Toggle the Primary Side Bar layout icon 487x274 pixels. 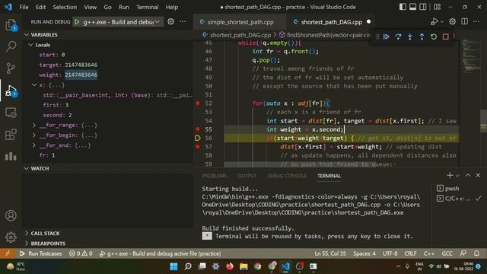(x=403, y=7)
